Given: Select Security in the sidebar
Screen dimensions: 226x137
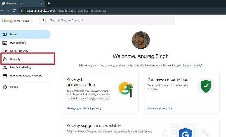Looking at the screenshot, I should 15,59.
